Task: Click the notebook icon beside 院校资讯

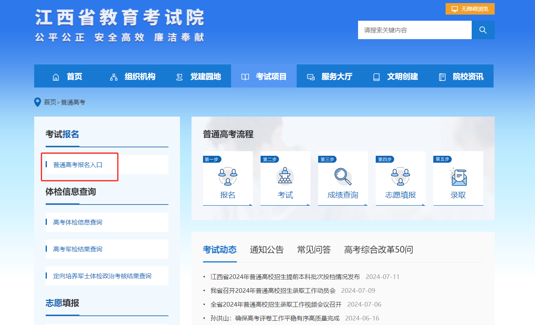Action: point(442,77)
